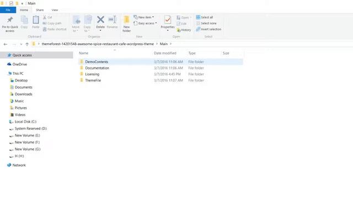This screenshot has width=353, height=198.
Task: Click Select none in ribbon
Action: tap(206, 23)
